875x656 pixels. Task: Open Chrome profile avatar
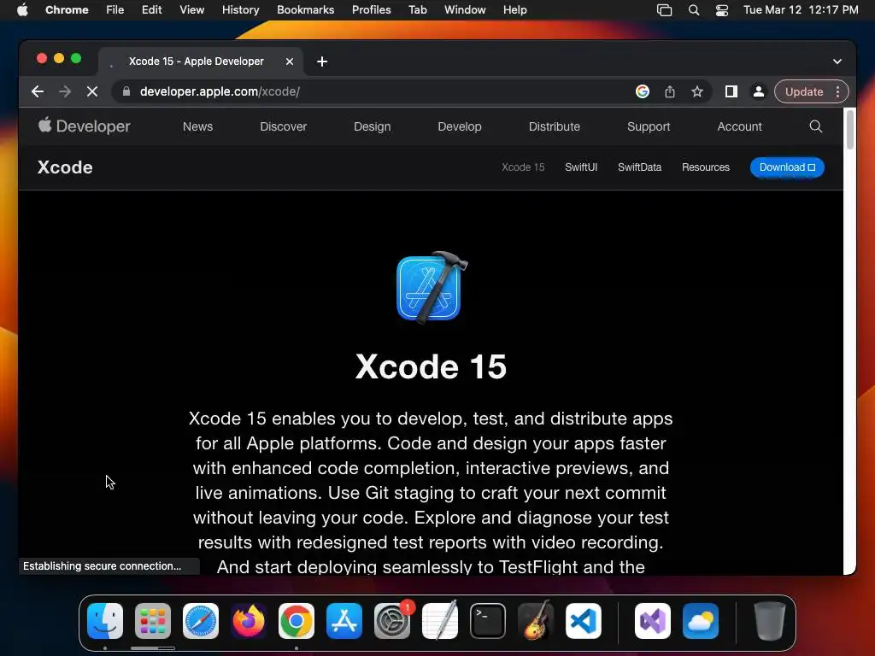coord(759,91)
